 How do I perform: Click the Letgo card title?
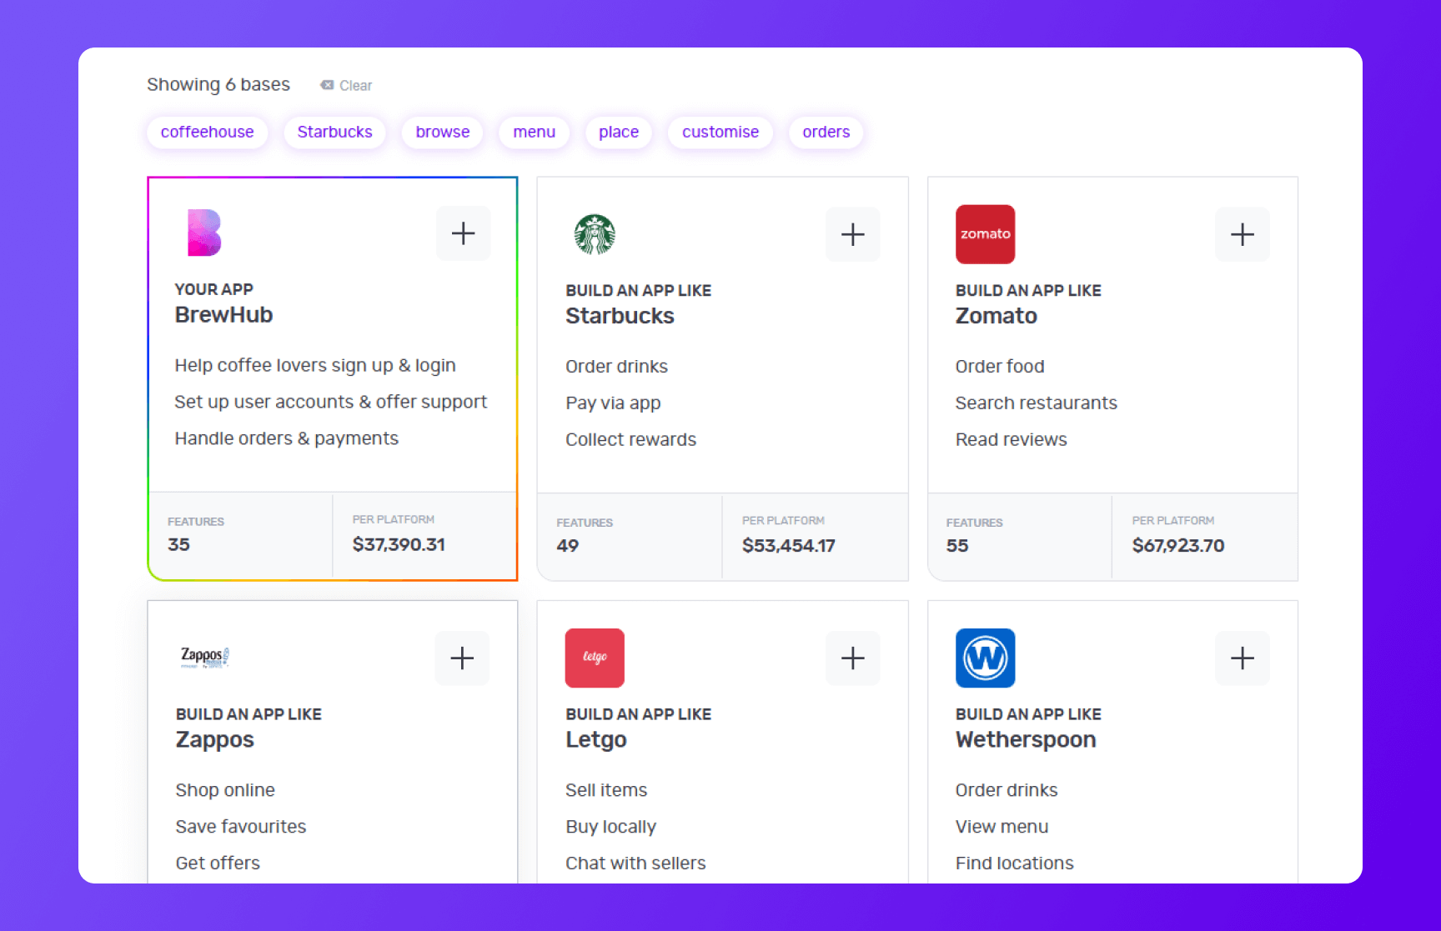click(x=595, y=740)
